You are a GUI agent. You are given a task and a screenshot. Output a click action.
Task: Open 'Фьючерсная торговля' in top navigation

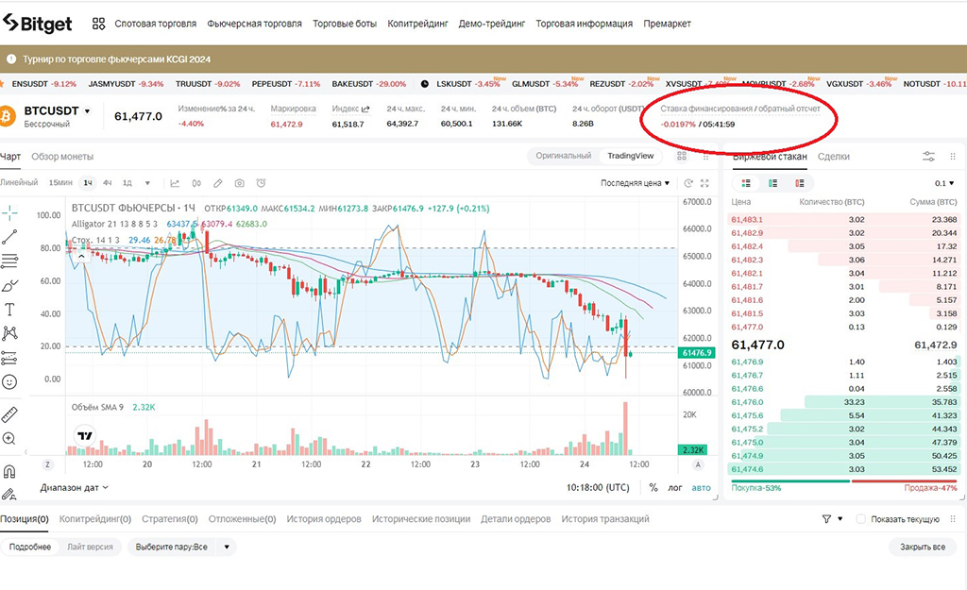[x=255, y=24]
